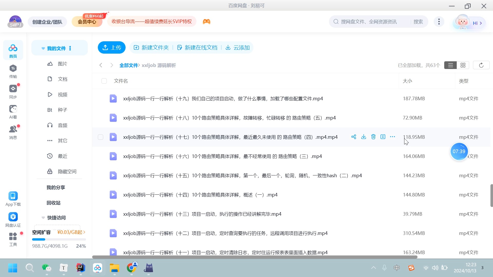Click 新建在线文档 new online doc
Image resolution: width=493 pixels, height=277 pixels.
click(197, 47)
